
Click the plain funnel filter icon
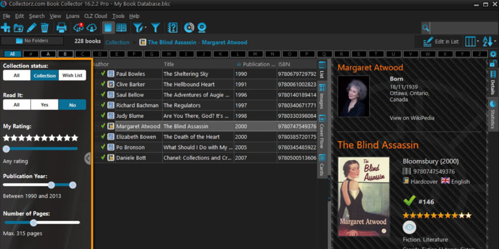click(x=155, y=28)
